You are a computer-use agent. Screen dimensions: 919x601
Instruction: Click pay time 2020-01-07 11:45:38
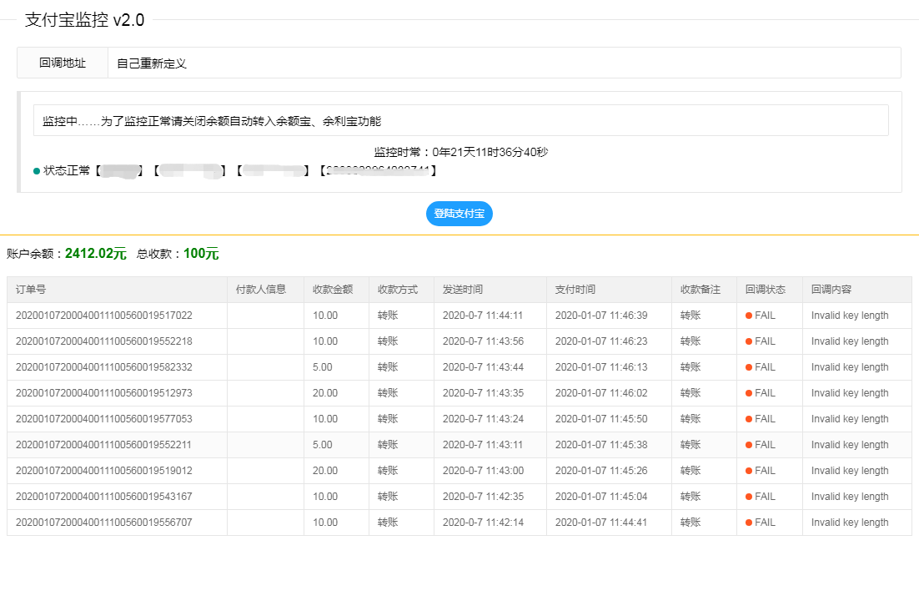601,444
